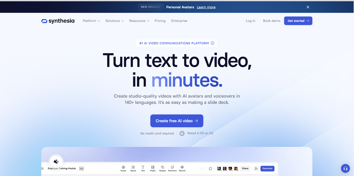Select the Text tool
Viewport: 354px width, 176px height.
[x=143, y=169]
